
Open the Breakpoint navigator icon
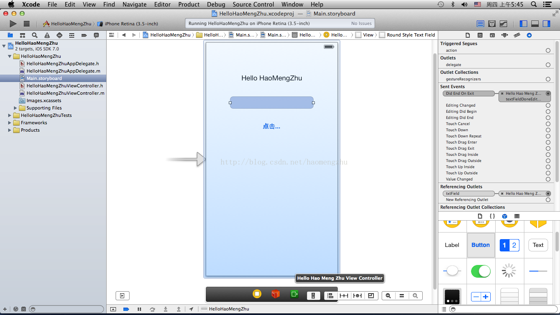click(84, 35)
